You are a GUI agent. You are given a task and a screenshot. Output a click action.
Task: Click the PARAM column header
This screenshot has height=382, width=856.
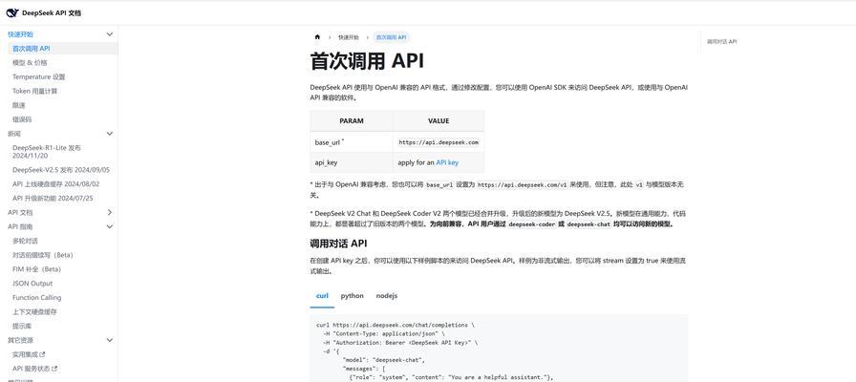[352, 120]
